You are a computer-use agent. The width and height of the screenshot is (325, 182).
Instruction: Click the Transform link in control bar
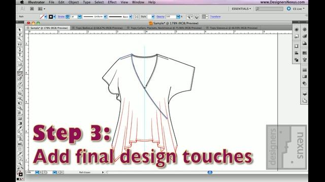pos(215,17)
